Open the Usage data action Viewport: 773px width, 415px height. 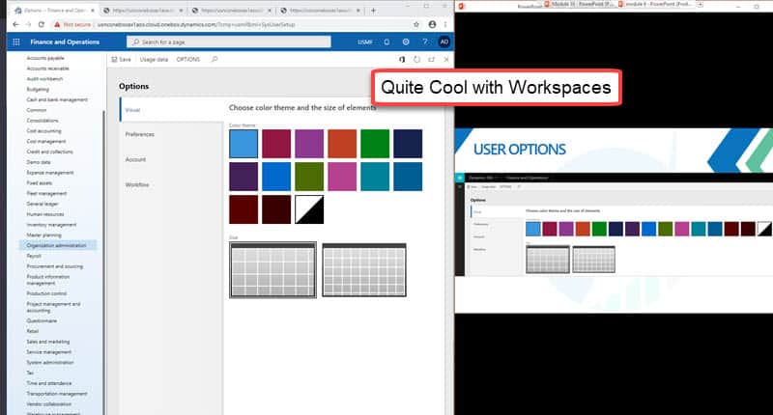coord(154,59)
